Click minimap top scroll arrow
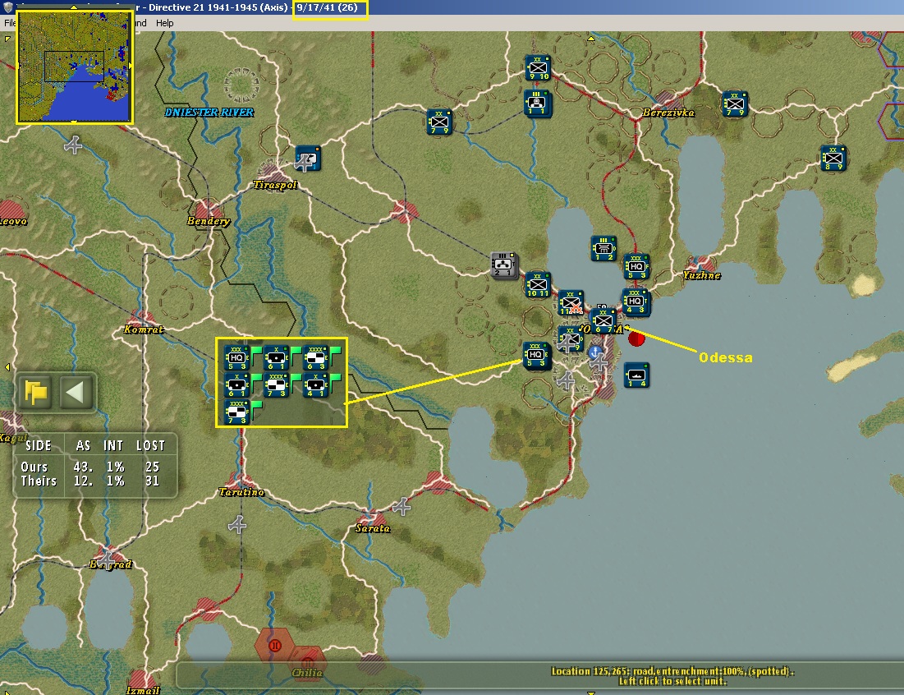 74,8
